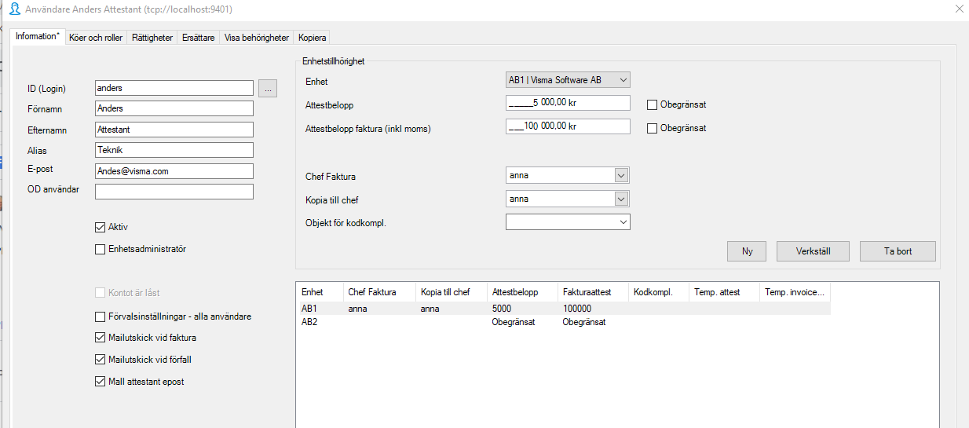The width and height of the screenshot is (969, 428).
Task: Click the 100000 cell in AB1 row
Action: [x=576, y=309]
